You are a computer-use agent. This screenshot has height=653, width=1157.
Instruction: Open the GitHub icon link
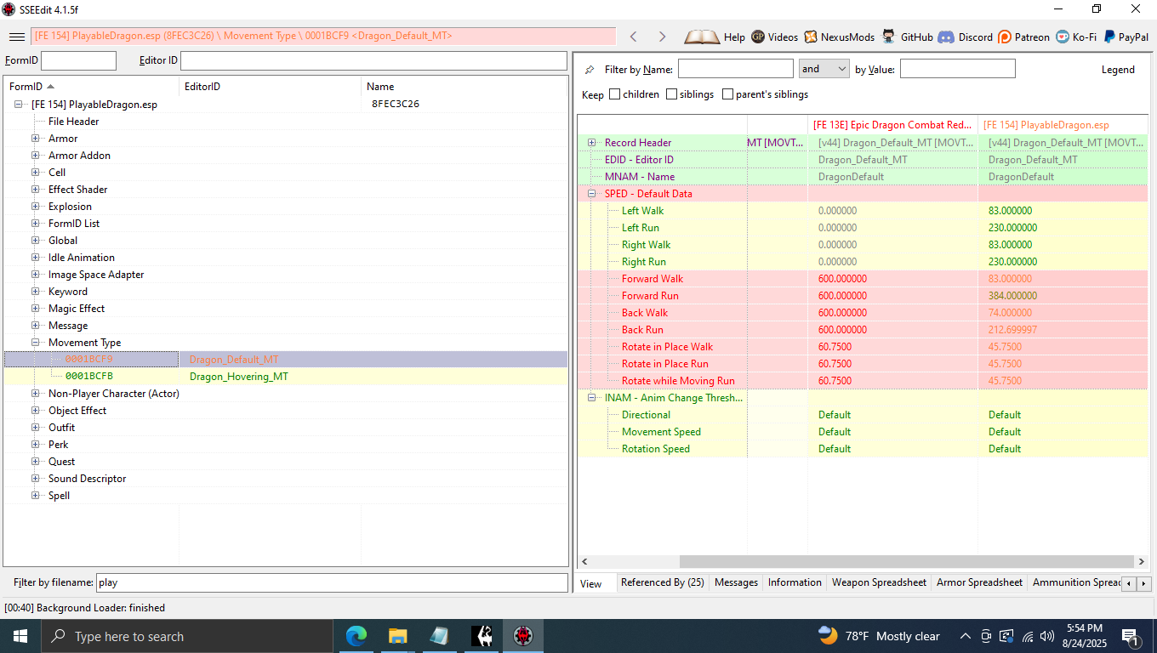coord(889,37)
